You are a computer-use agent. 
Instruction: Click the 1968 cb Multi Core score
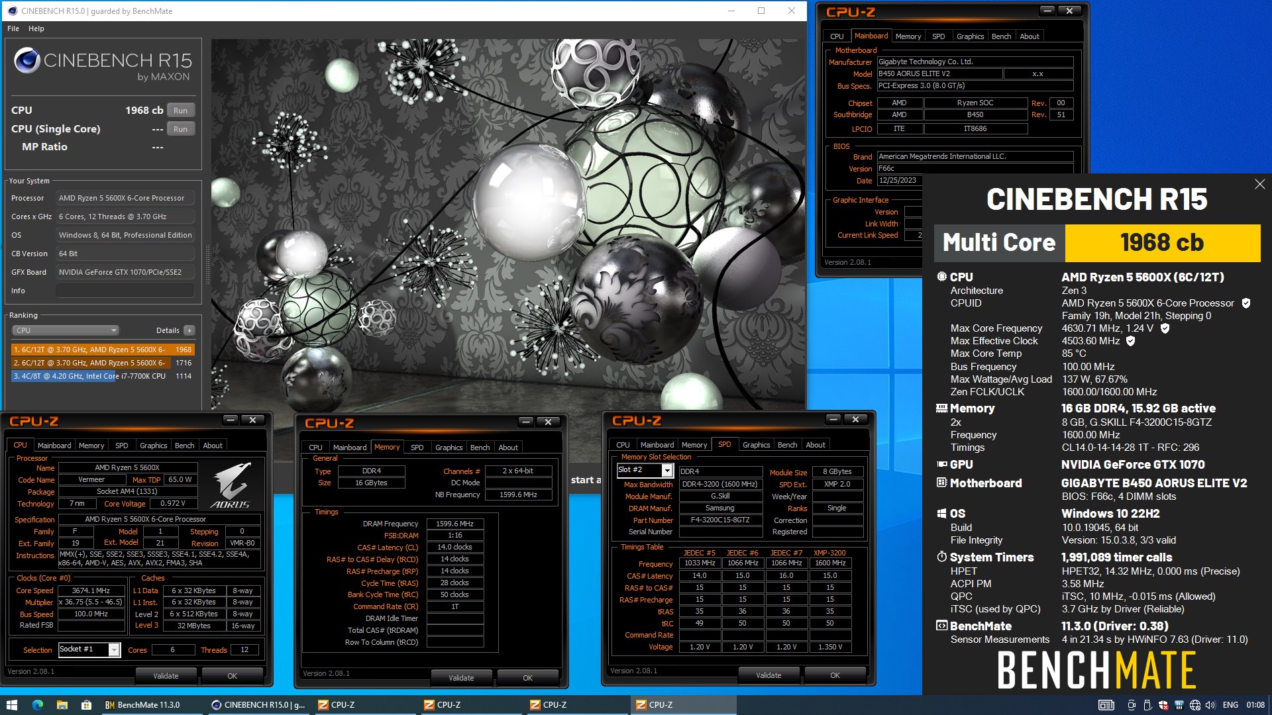(x=1162, y=243)
